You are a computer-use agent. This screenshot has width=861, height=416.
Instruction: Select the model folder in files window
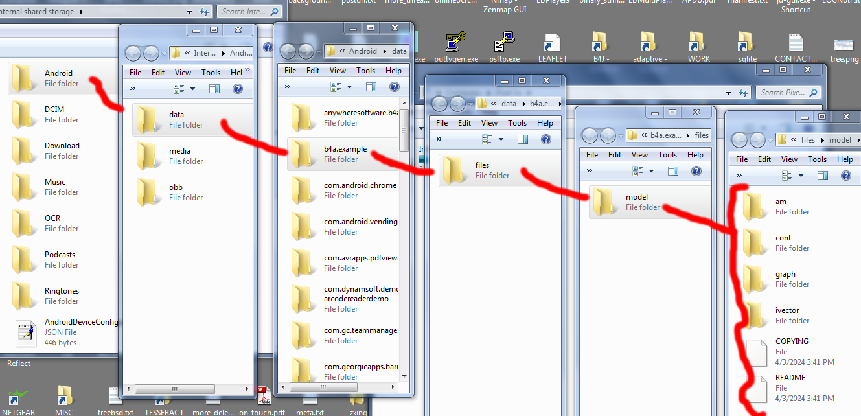pyautogui.click(x=650, y=202)
